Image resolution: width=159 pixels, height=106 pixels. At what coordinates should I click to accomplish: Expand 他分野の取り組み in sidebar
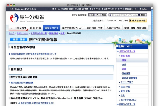tap(119, 100)
